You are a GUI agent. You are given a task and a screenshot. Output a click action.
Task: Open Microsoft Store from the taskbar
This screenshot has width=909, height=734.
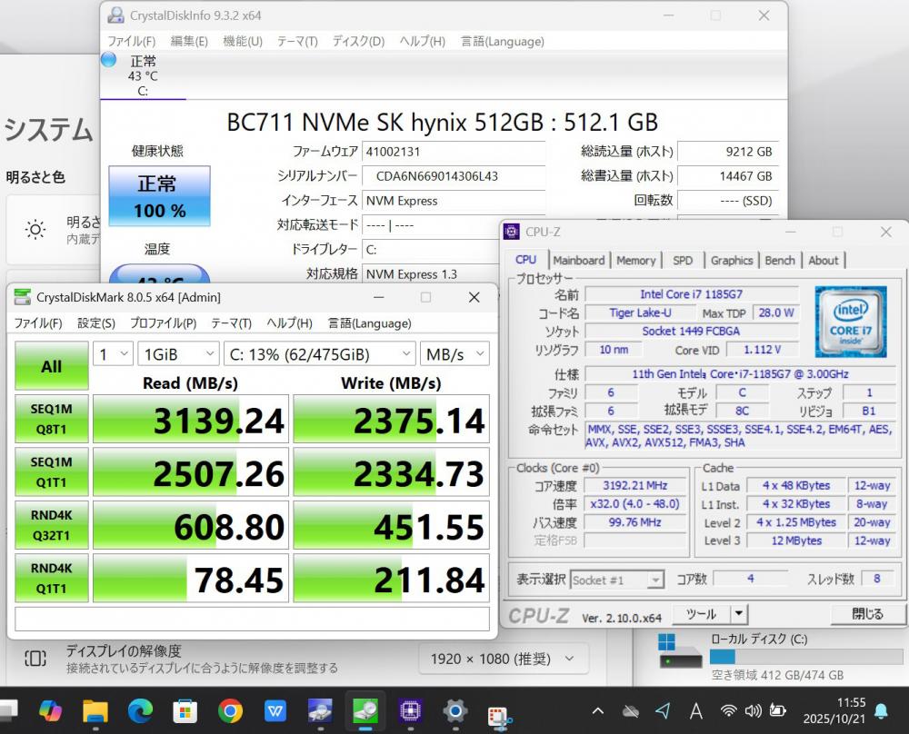pyautogui.click(x=185, y=710)
